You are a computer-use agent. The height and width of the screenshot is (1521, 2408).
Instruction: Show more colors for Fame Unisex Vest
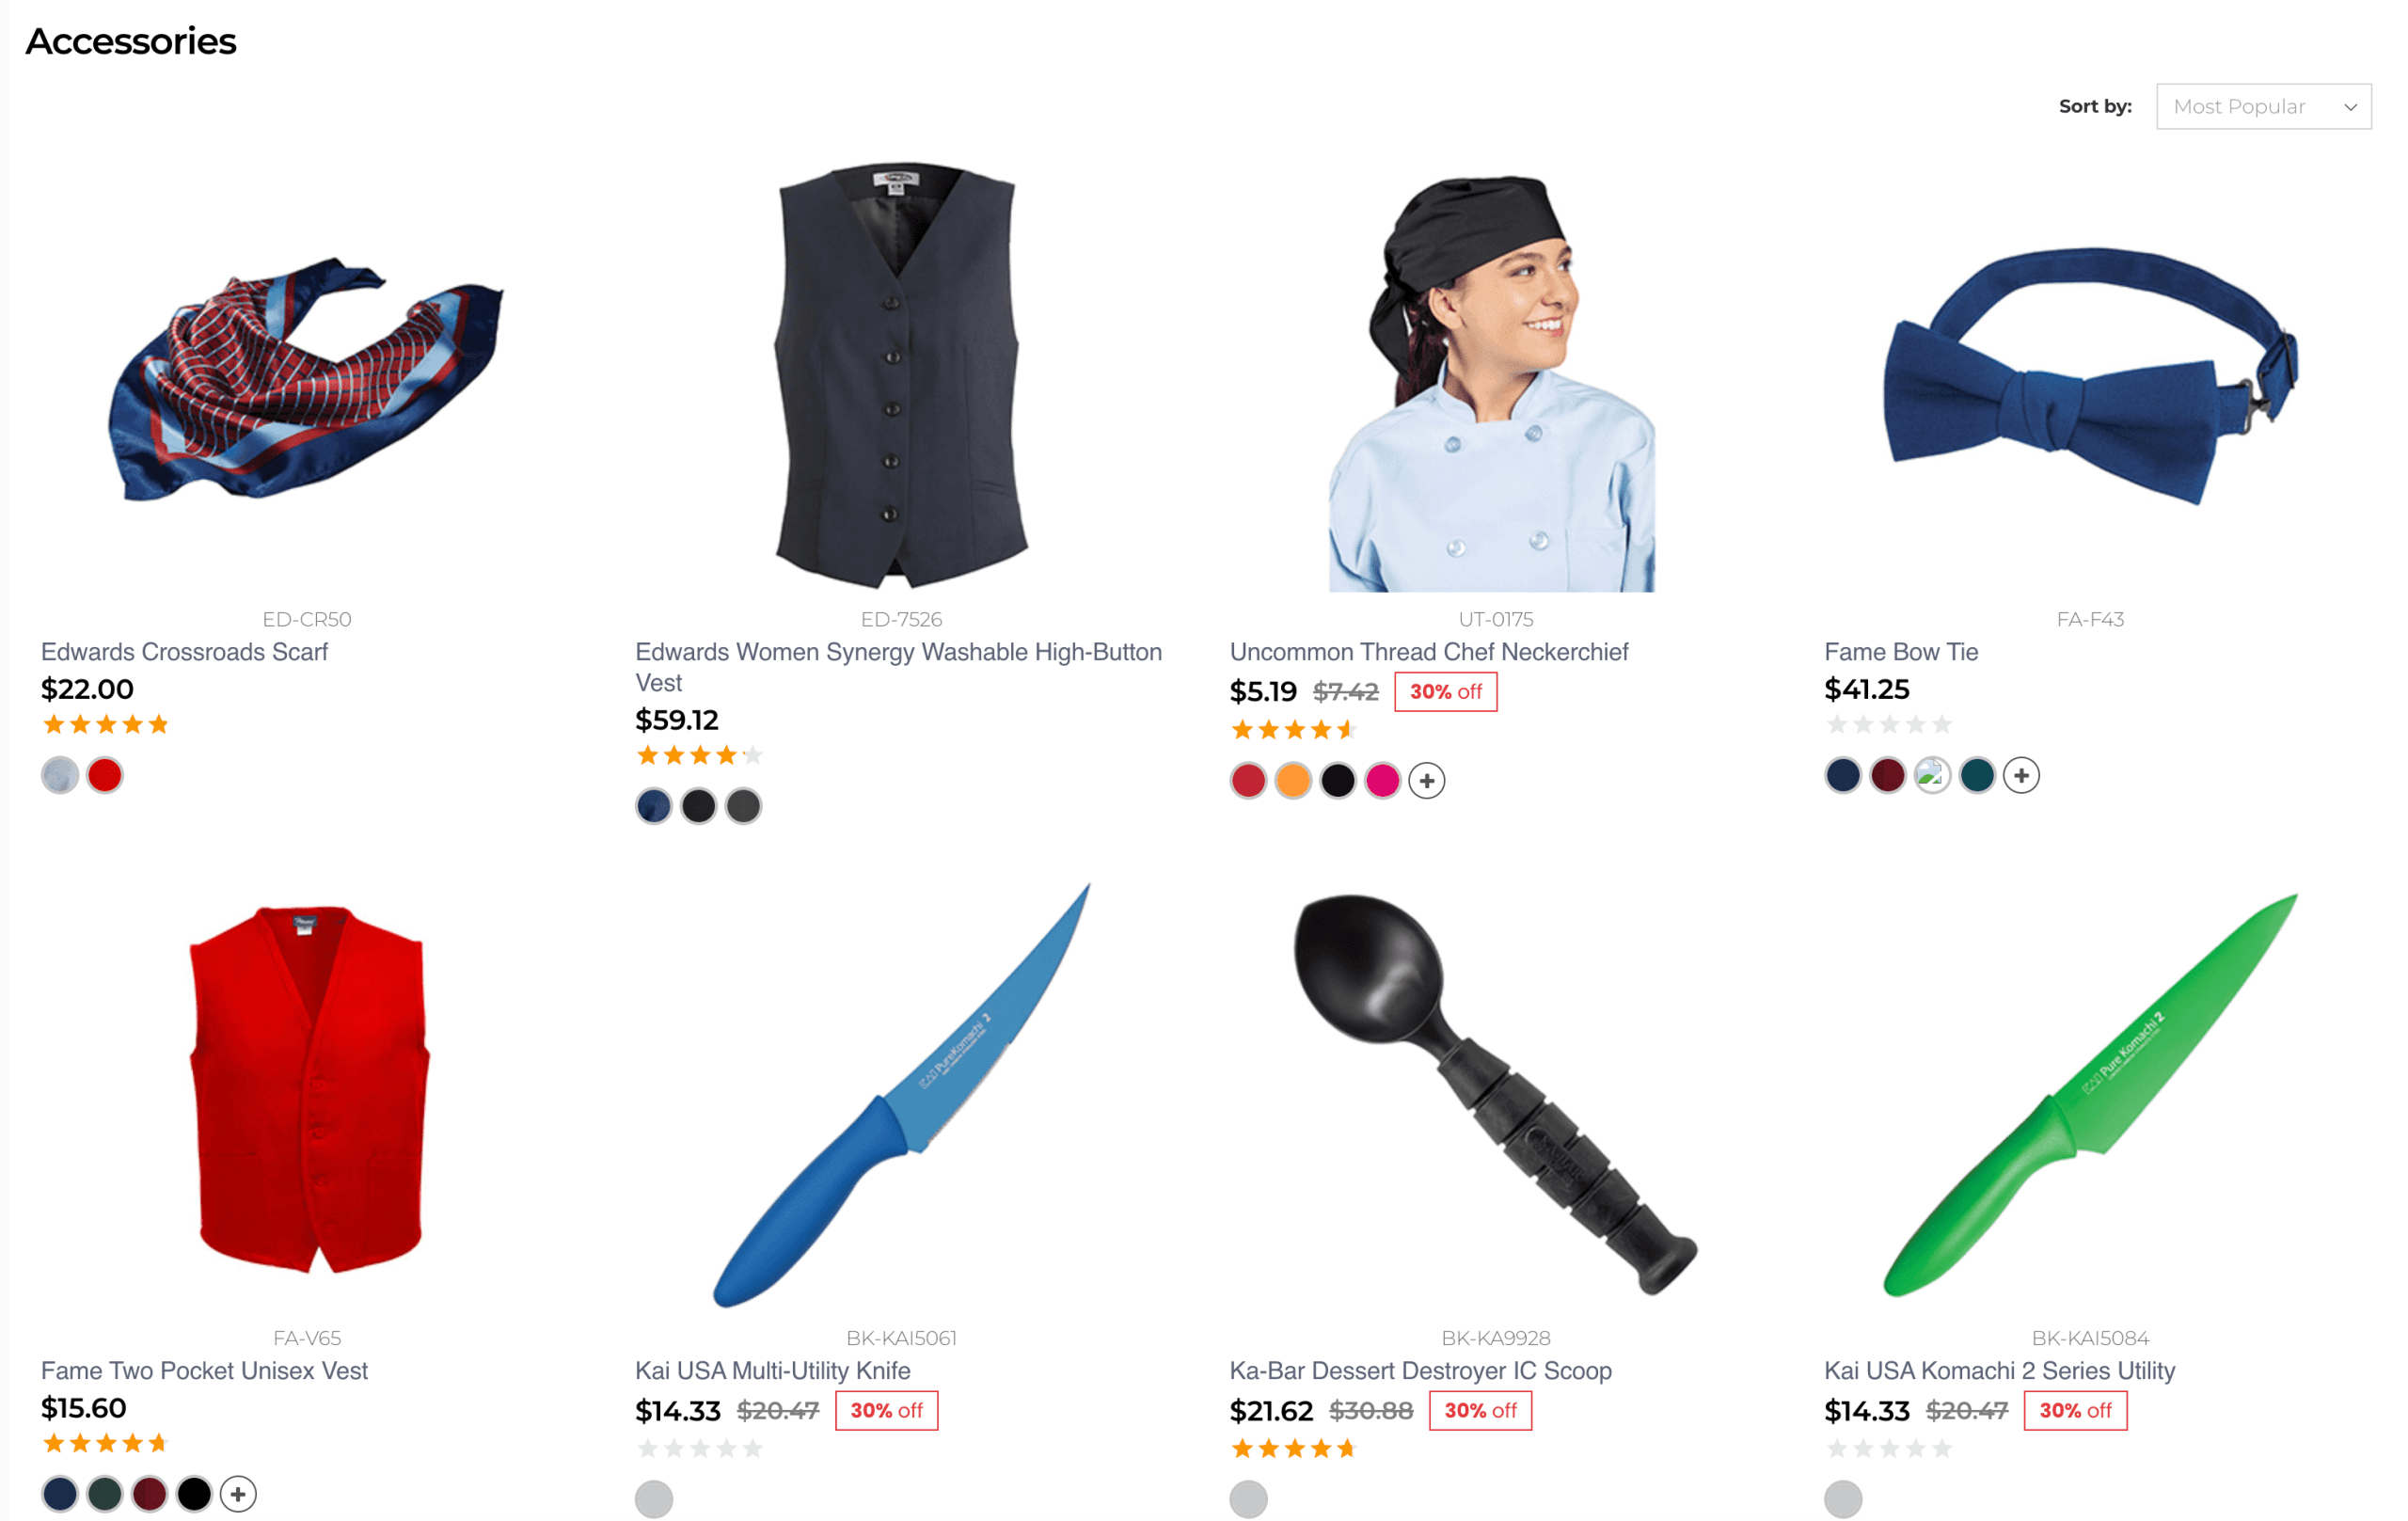pyautogui.click(x=238, y=1494)
